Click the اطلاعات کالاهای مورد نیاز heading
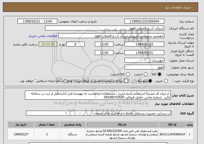204x144 pixels. (174, 104)
